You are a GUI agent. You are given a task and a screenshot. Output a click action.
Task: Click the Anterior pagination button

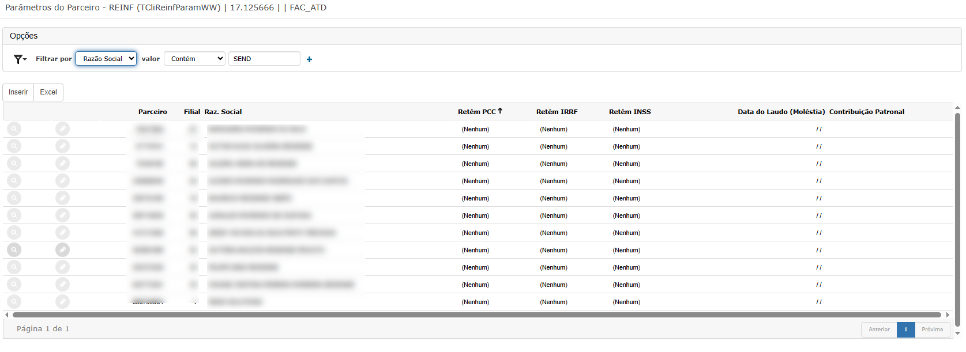click(x=879, y=330)
